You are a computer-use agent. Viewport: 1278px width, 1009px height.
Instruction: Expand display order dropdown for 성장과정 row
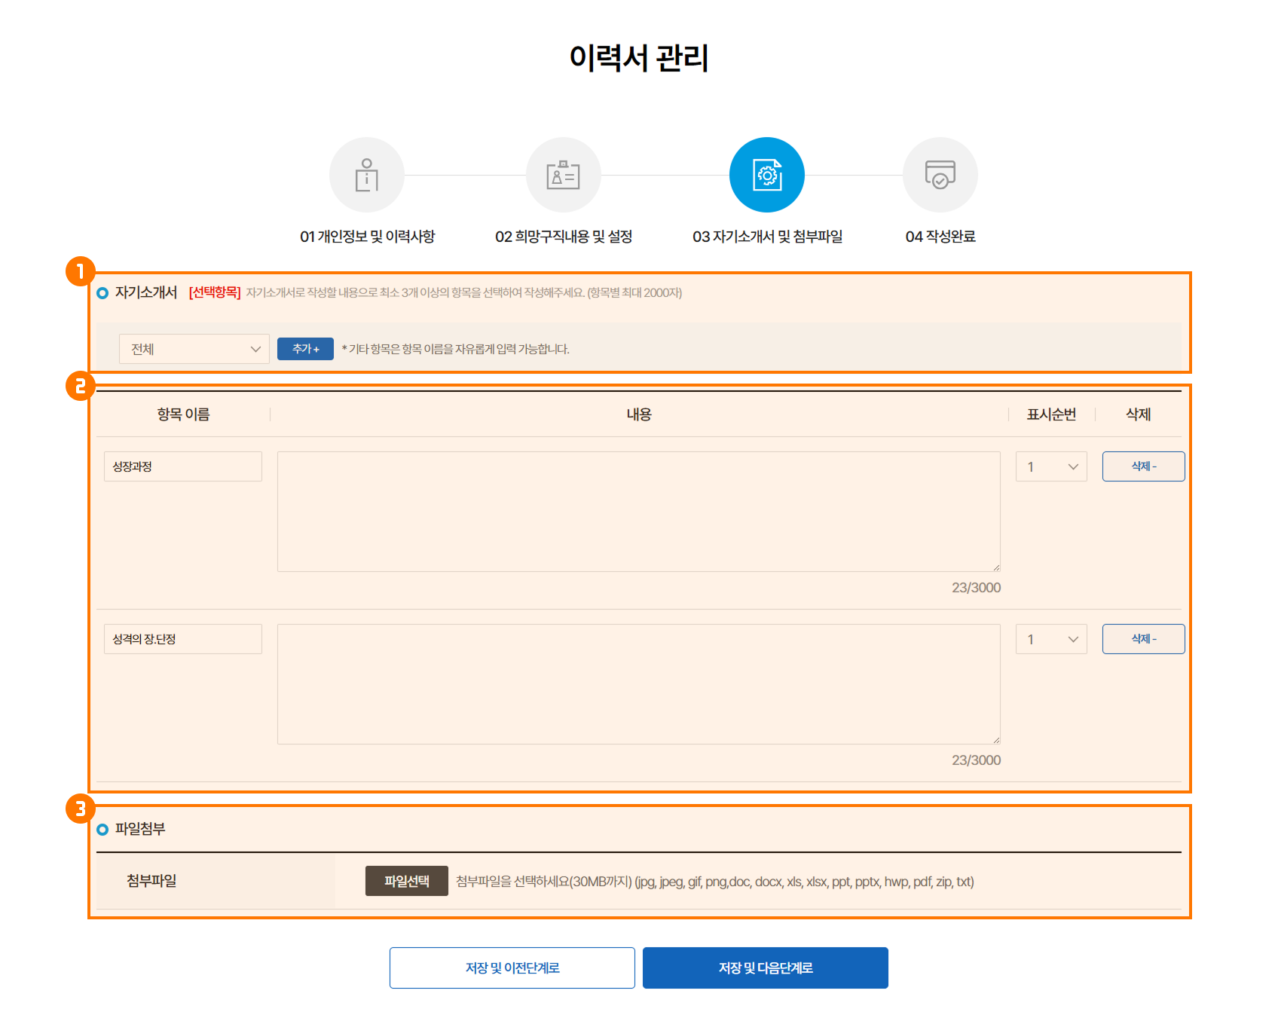1051,466
